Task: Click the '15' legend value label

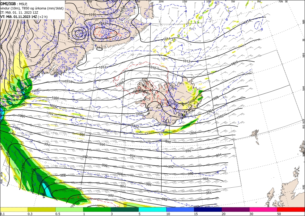Action: [196, 214]
